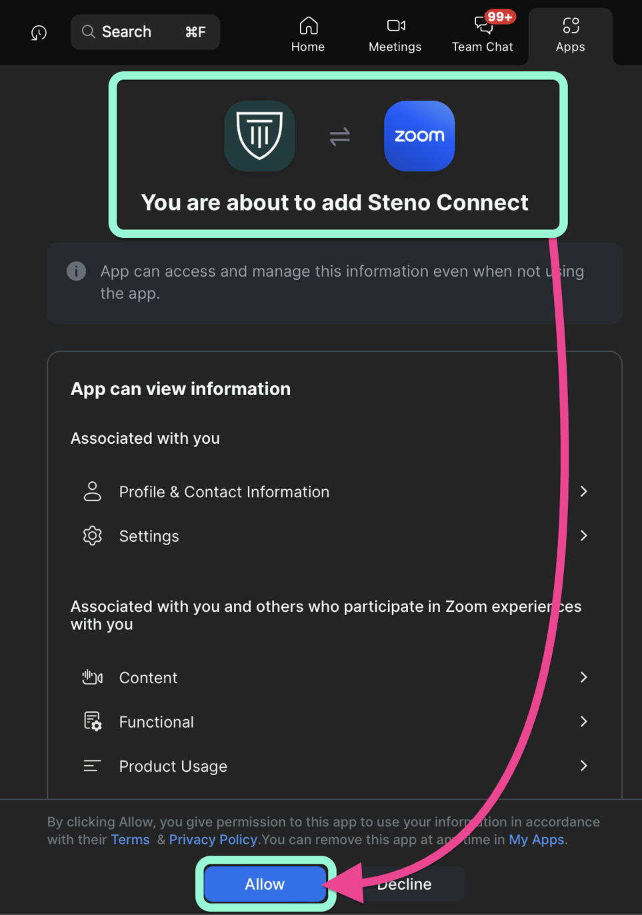Viewport: 642px width, 915px height.
Task: Click the info icon about app access
Action: (75, 271)
